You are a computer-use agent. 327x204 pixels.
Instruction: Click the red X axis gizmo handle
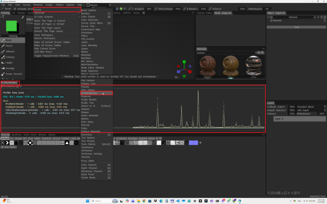pyautogui.click(x=190, y=72)
